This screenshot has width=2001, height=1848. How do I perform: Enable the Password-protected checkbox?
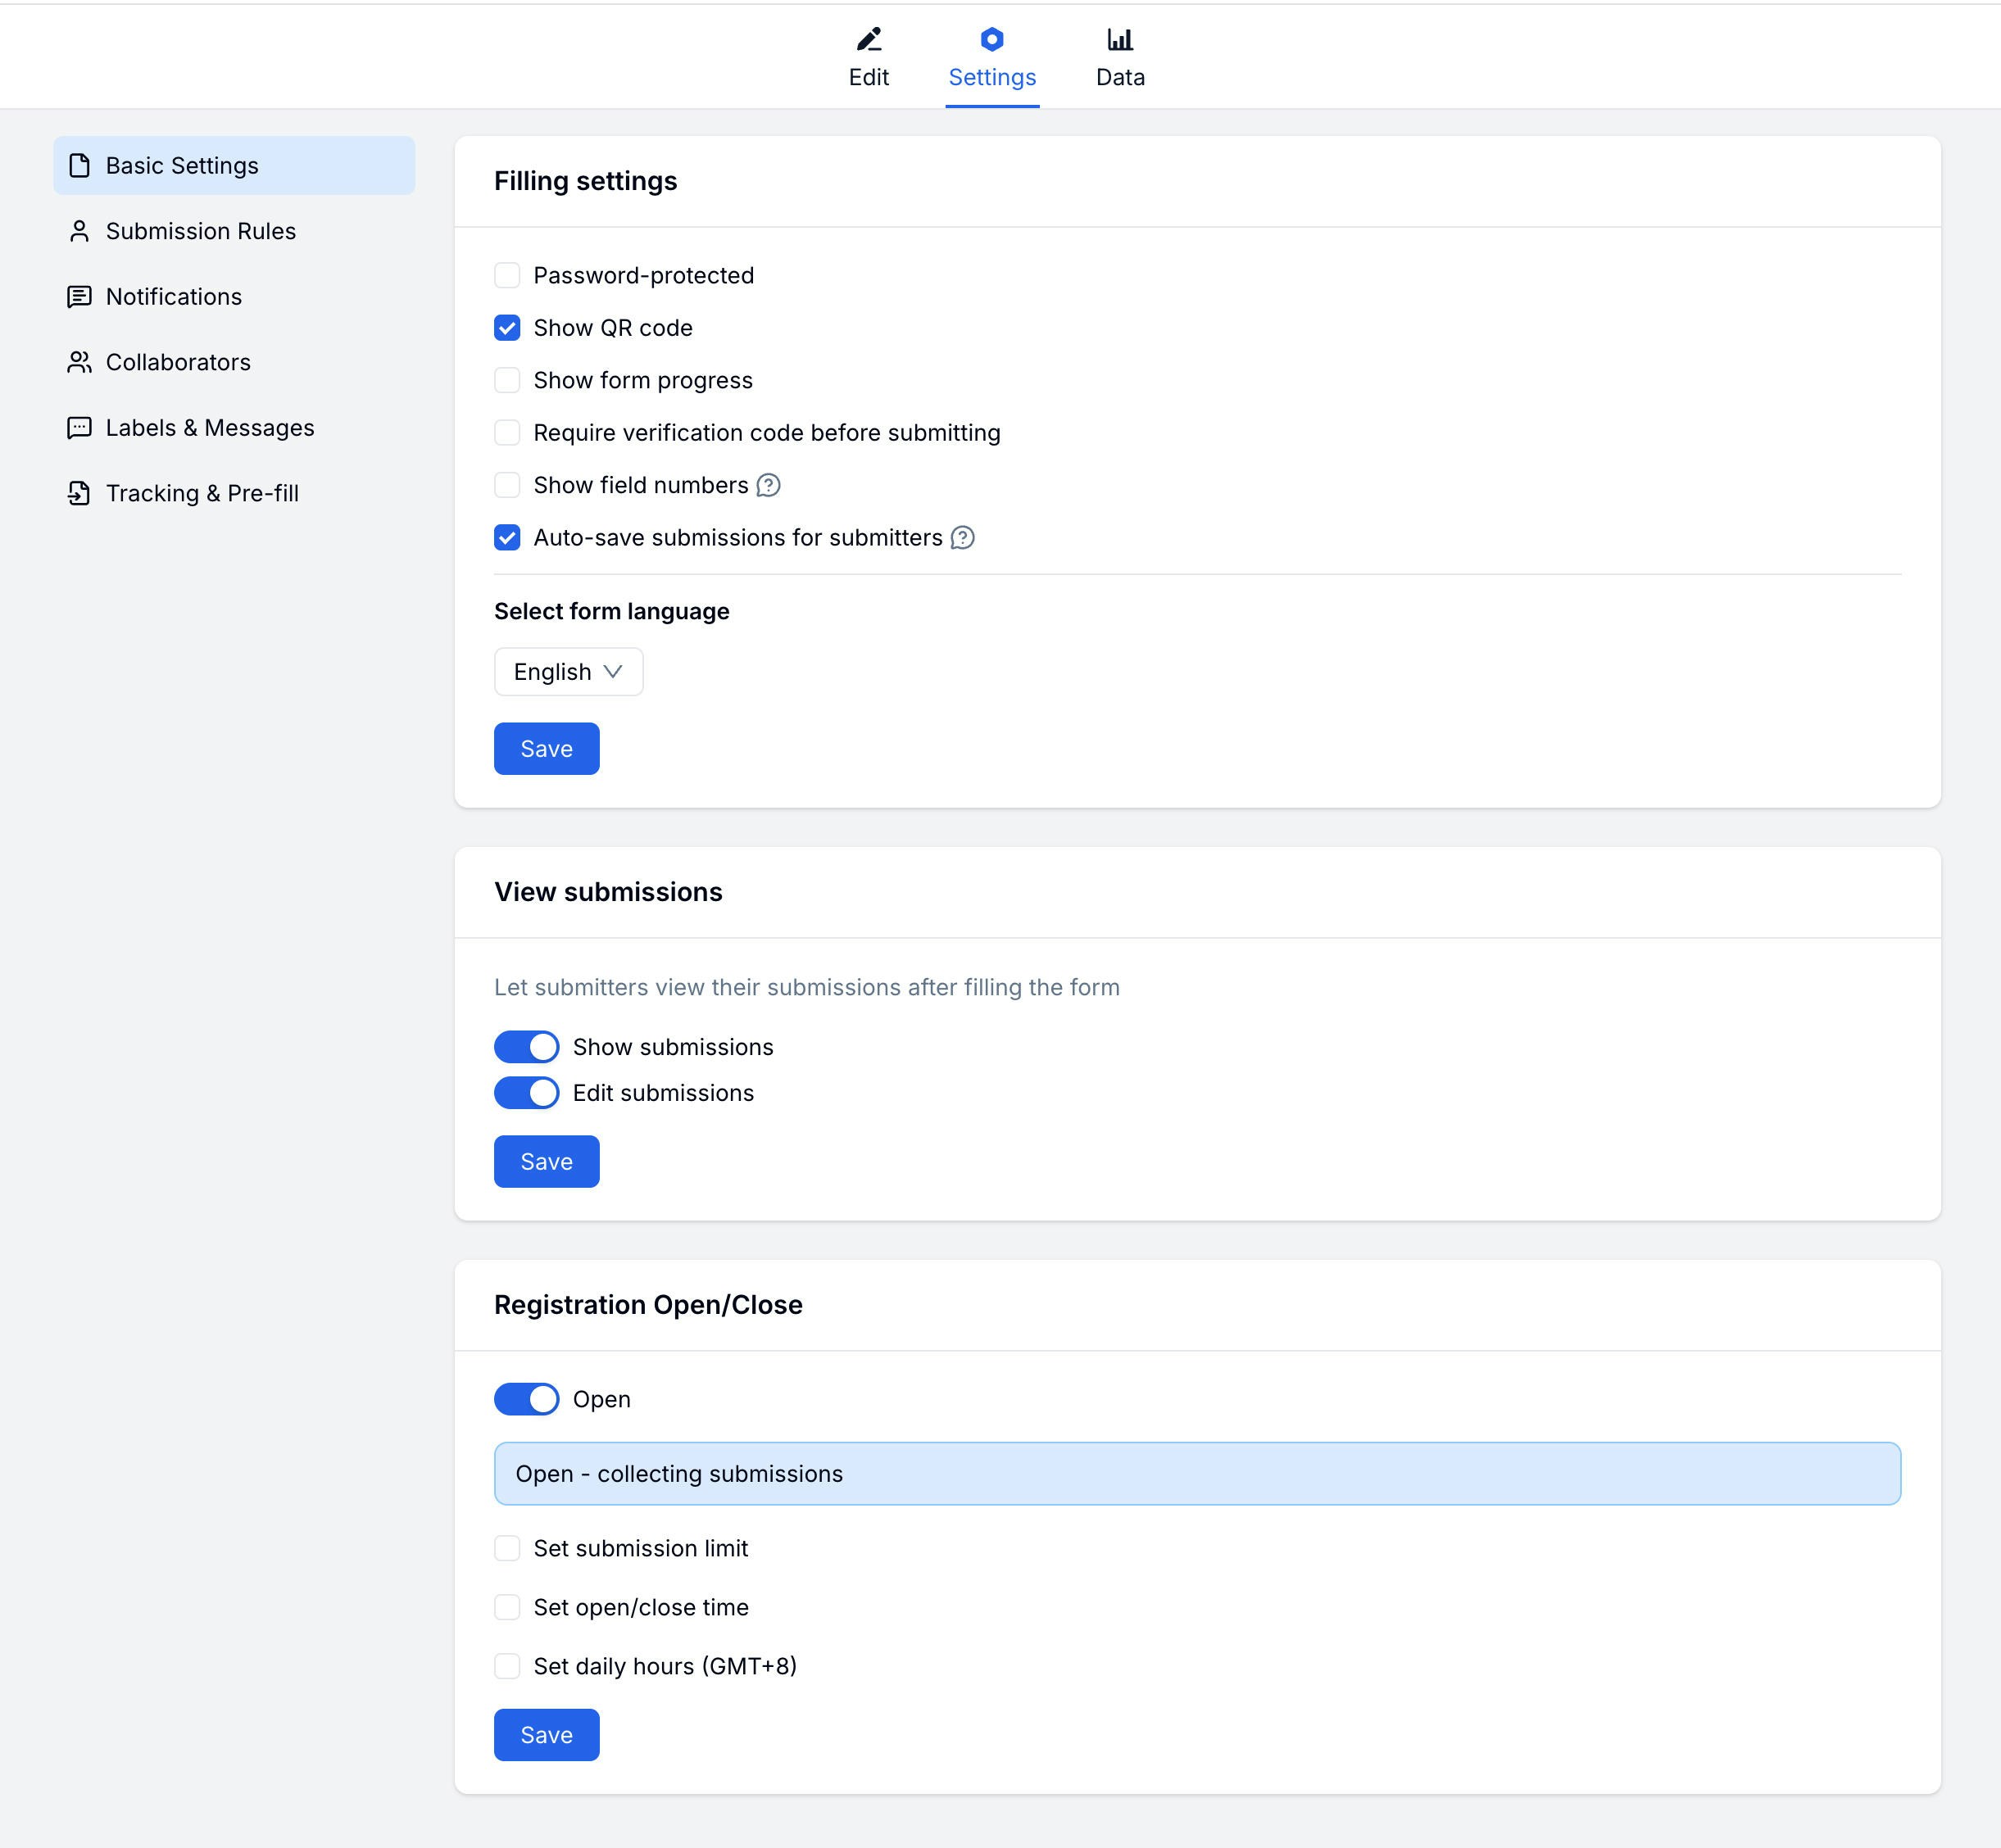click(507, 275)
